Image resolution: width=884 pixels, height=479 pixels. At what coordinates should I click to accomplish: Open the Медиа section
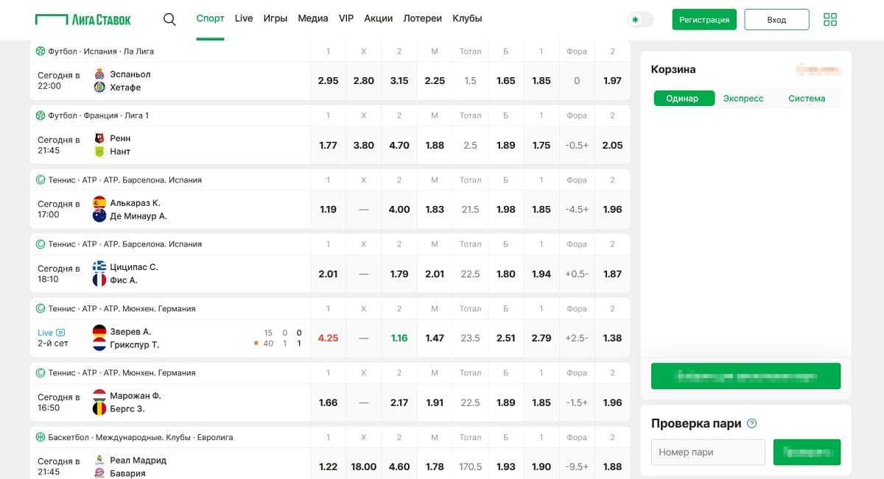point(313,18)
